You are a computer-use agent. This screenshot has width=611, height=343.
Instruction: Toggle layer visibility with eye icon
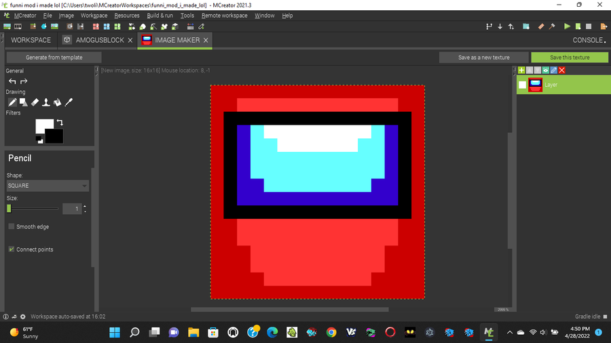click(546, 70)
